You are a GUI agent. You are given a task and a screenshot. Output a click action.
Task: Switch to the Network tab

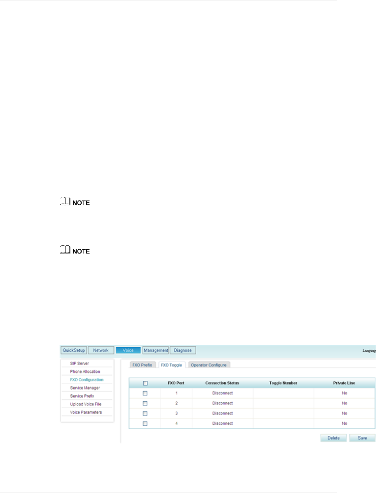(101, 350)
